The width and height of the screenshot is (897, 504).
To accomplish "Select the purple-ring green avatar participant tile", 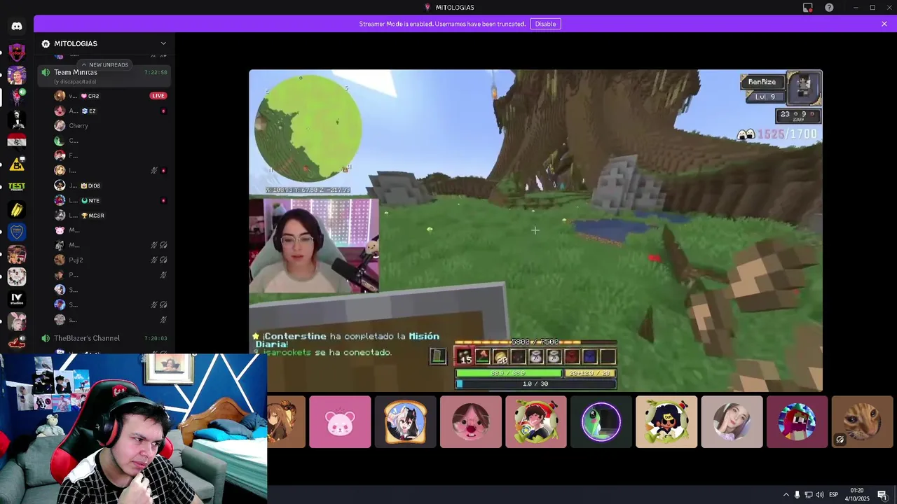I will point(601,422).
